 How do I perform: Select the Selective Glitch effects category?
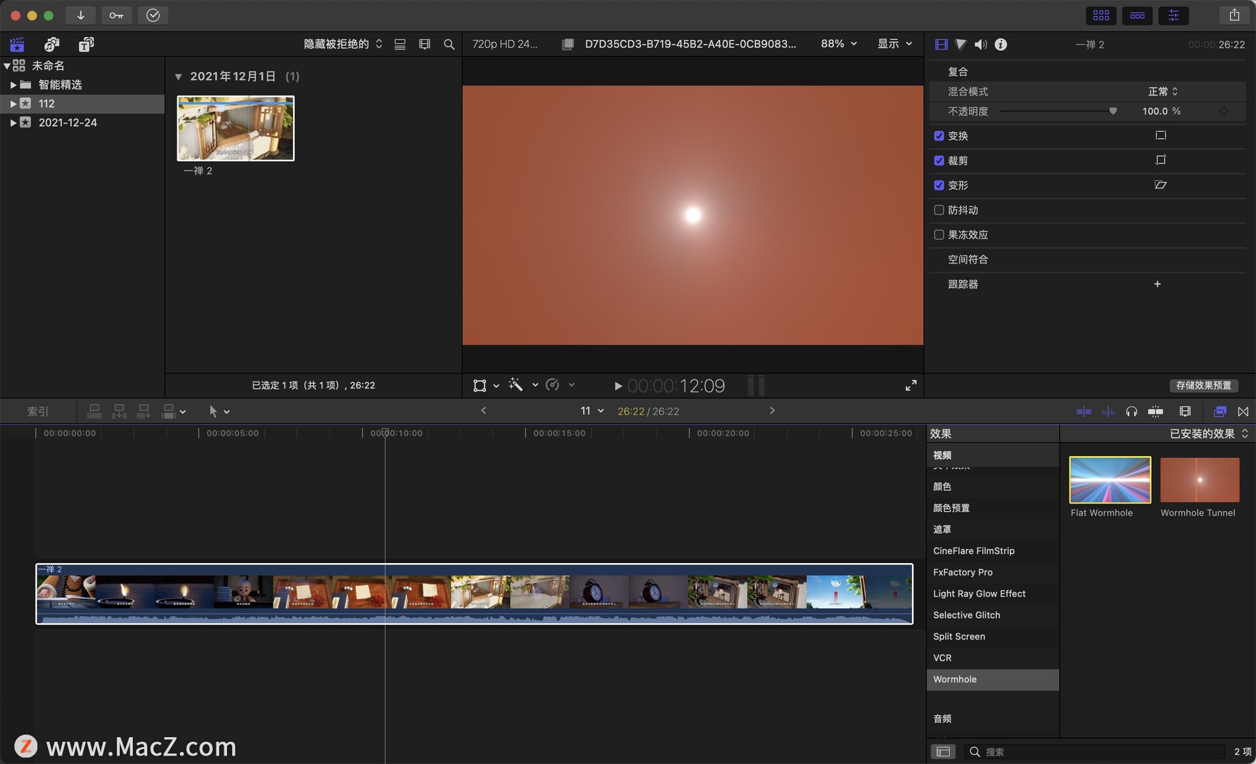coord(966,615)
